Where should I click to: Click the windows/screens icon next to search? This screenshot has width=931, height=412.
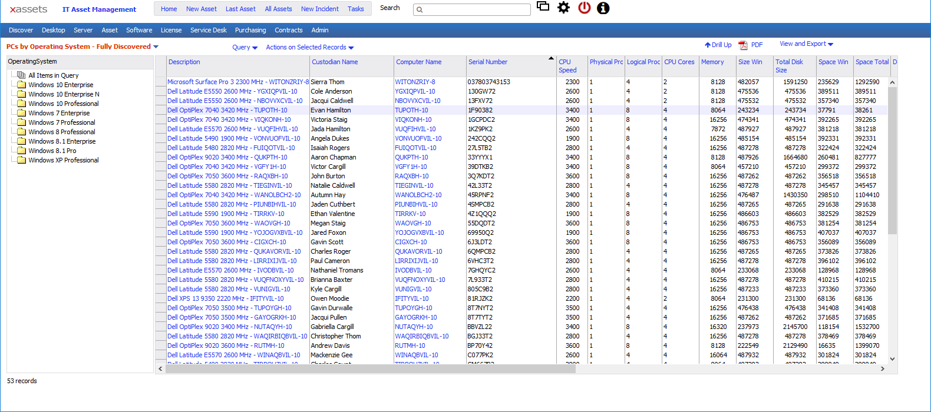click(x=543, y=6)
